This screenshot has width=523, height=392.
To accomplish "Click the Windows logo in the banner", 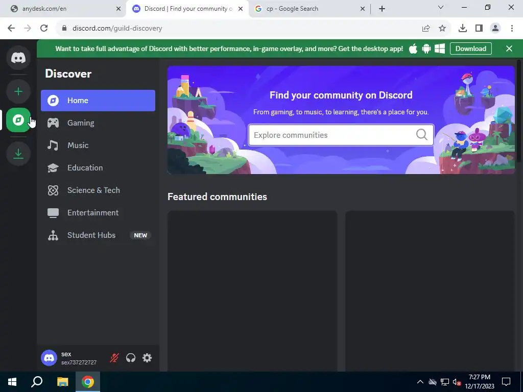I will coord(440,48).
